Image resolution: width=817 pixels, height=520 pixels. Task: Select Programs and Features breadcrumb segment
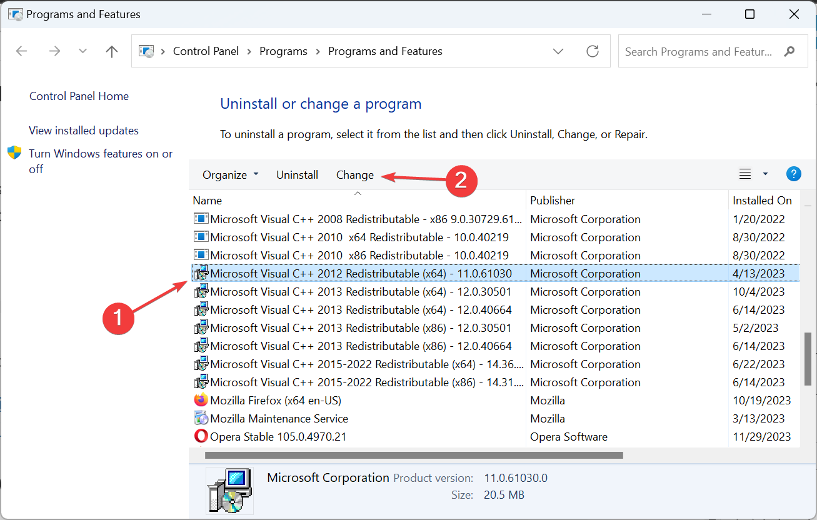pyautogui.click(x=385, y=51)
